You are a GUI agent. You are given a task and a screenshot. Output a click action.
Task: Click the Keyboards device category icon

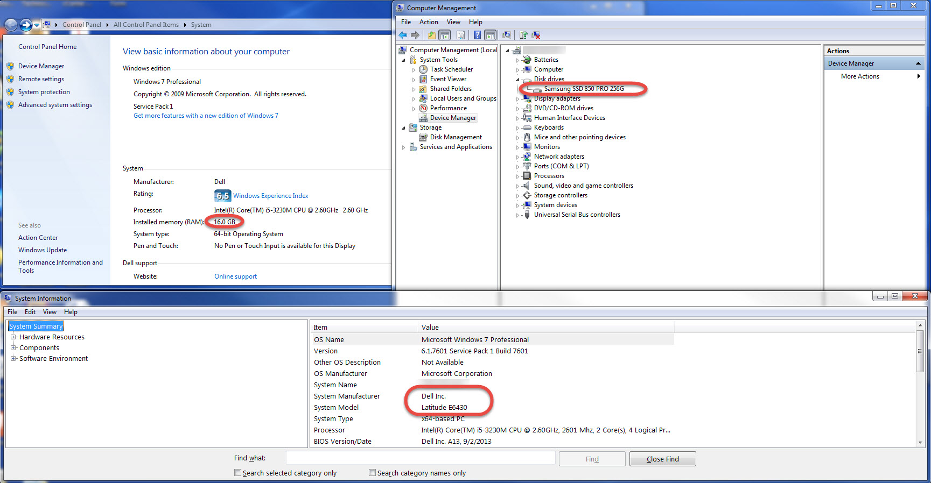527,127
